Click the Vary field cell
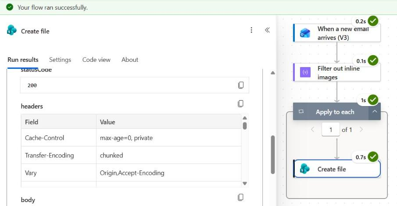The height and width of the screenshot is (206, 397). pos(58,173)
